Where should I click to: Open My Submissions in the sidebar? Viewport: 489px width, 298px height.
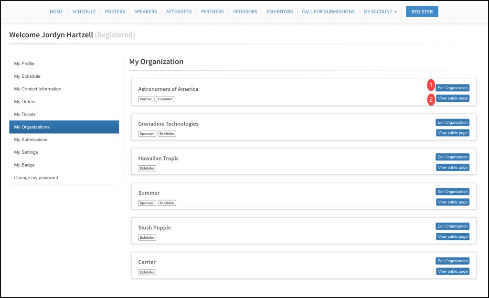tap(64, 139)
